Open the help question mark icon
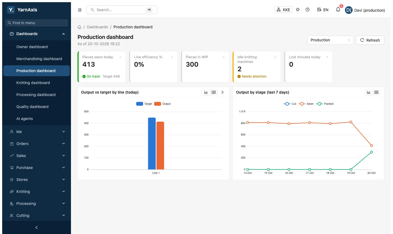The width and height of the screenshot is (393, 234). point(308,10)
